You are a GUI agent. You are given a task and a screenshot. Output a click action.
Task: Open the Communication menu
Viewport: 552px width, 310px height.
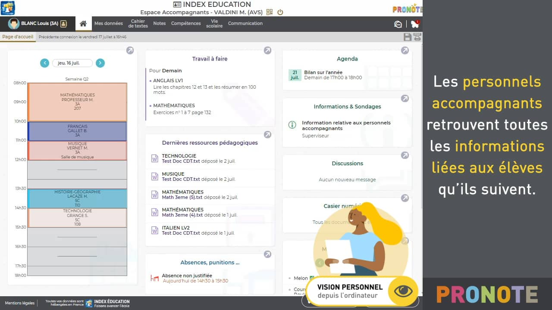pyautogui.click(x=245, y=24)
